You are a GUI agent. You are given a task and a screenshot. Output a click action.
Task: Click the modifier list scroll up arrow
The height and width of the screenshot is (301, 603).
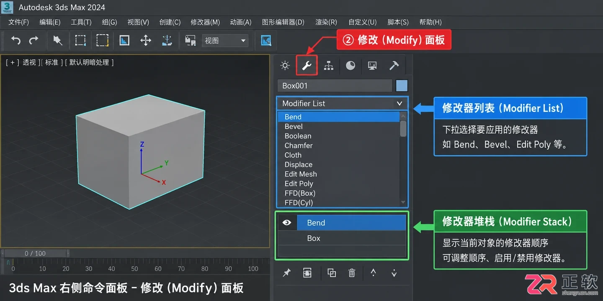pyautogui.click(x=403, y=116)
